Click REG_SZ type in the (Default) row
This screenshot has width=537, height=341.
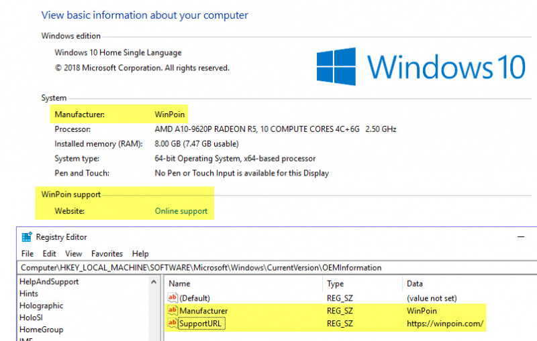pyautogui.click(x=340, y=298)
